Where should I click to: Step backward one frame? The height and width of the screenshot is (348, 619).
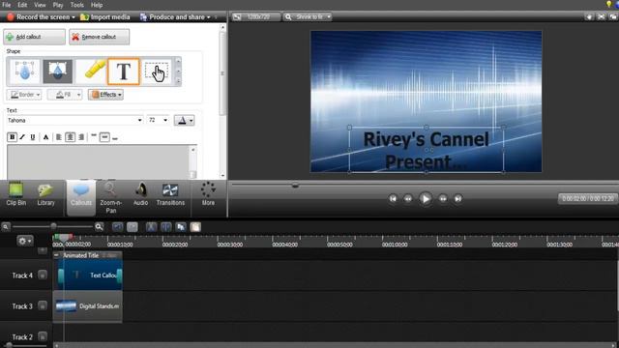coord(408,199)
